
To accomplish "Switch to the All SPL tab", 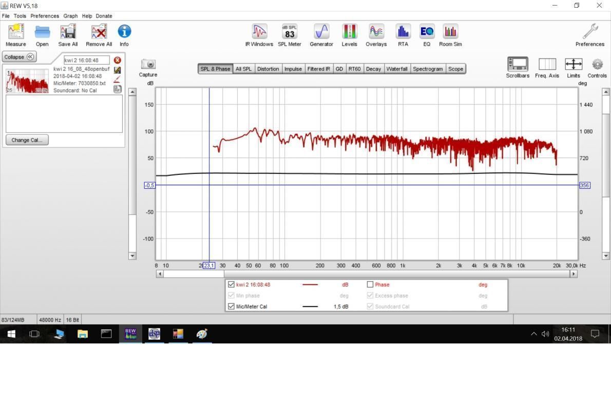I will 243,69.
